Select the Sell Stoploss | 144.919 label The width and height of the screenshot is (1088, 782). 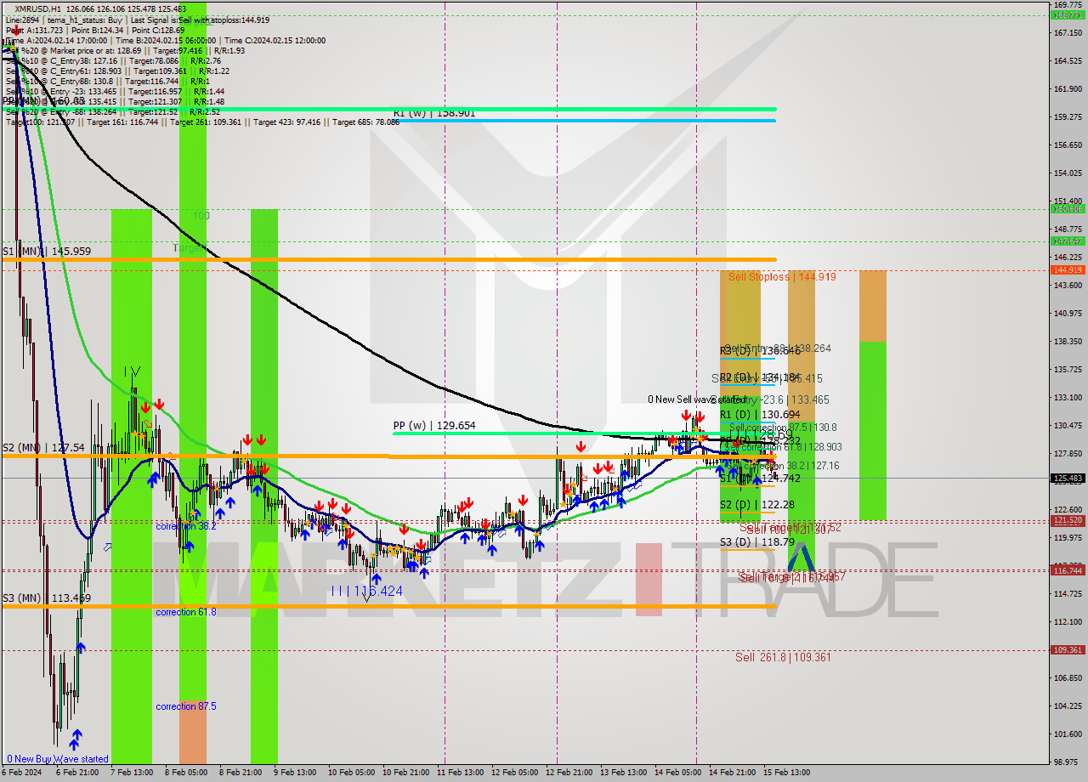[782, 277]
